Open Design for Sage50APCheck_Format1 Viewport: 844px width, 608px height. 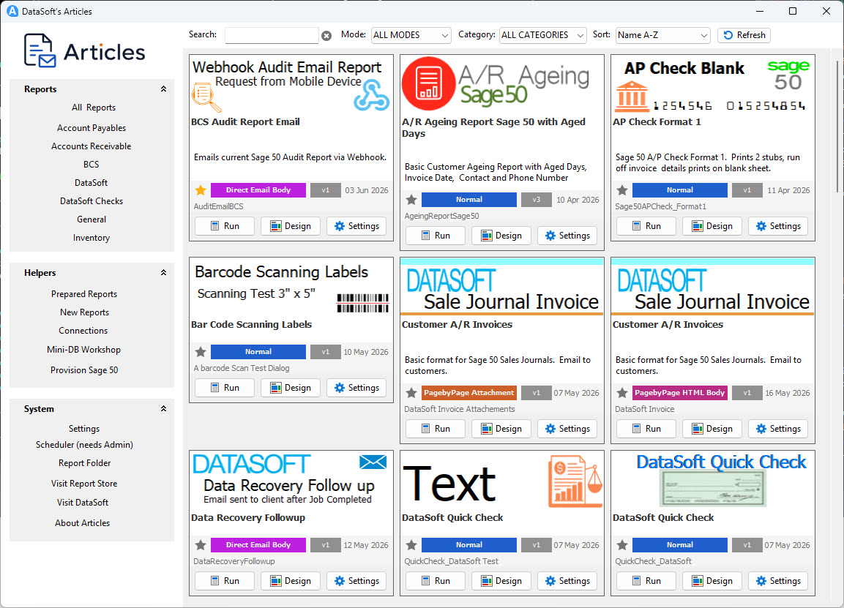(x=713, y=226)
